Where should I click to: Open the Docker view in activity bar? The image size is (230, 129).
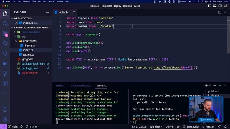(5, 63)
